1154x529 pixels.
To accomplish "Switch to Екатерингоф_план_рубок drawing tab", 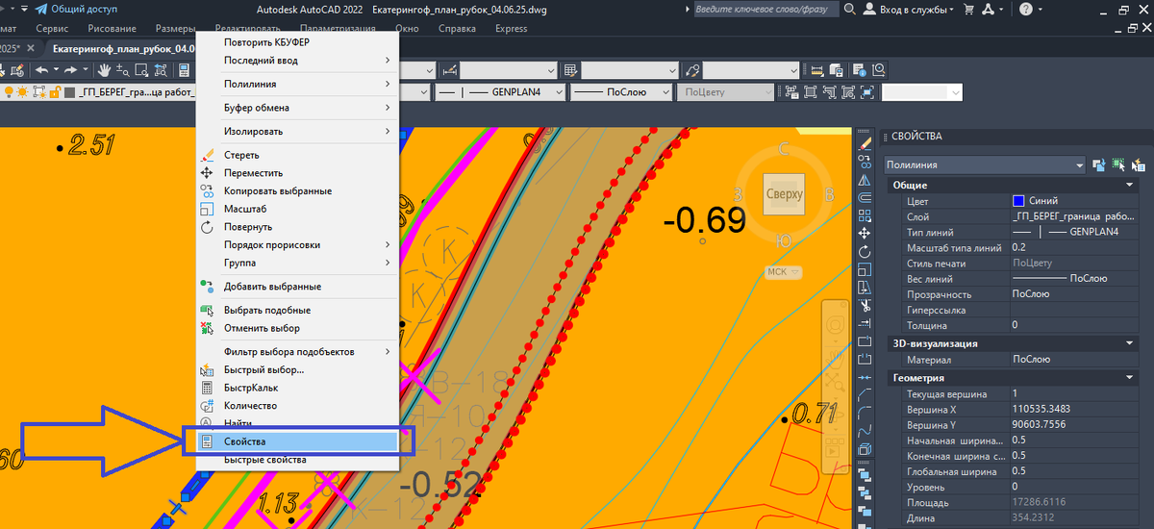I will point(122,48).
